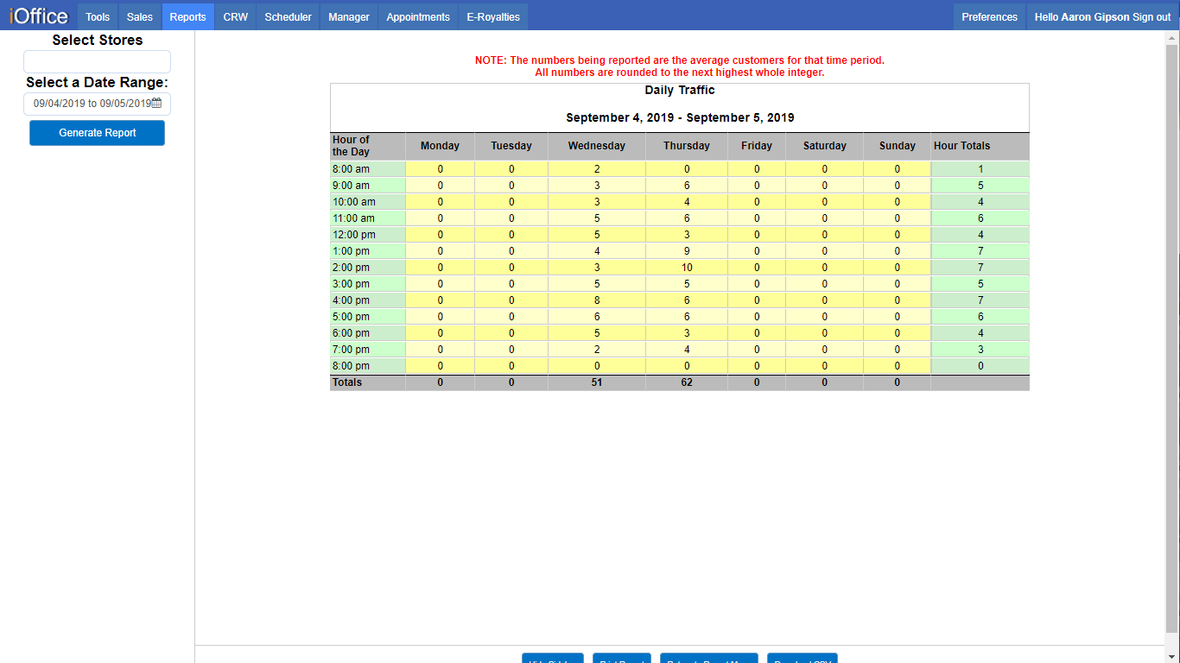The image size is (1180, 663).
Task: Click the Totals row label
Action: tap(368, 382)
